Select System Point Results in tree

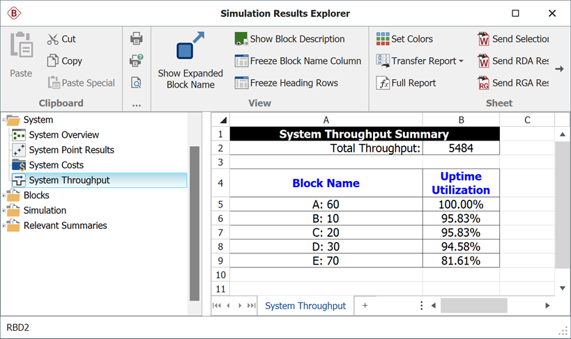coord(71,150)
